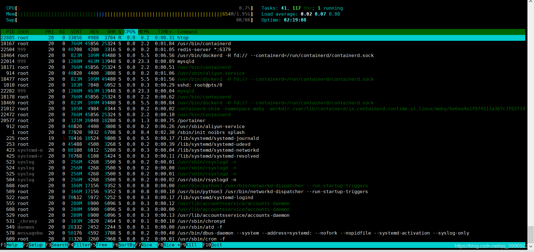
Task: Click the Tasks count line
Action: pos(302,8)
